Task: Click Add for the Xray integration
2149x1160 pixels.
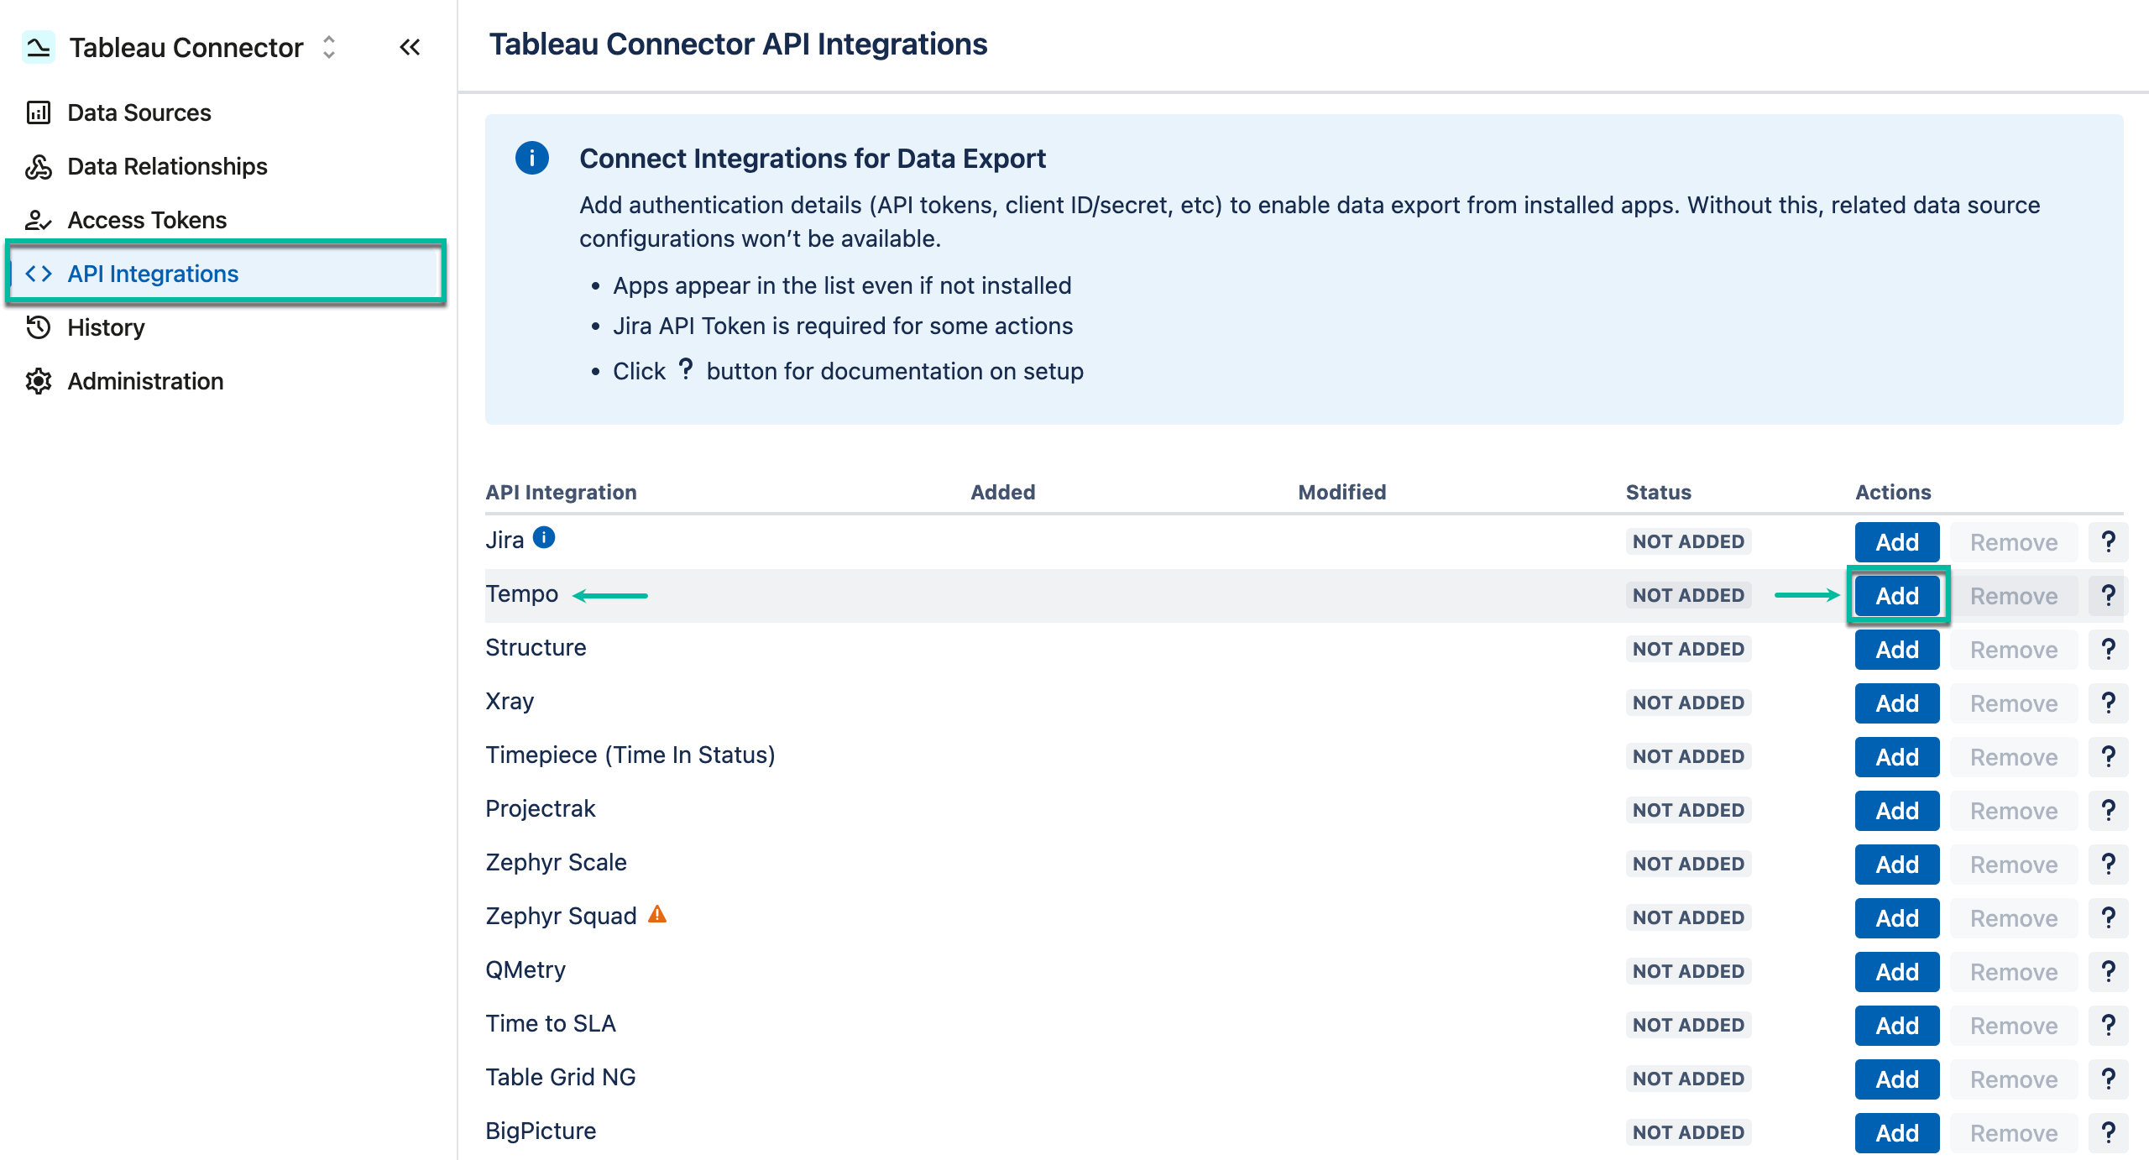Action: [1896, 703]
